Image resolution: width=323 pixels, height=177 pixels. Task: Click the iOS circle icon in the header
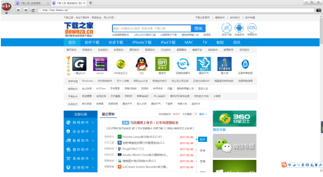tap(252, 28)
